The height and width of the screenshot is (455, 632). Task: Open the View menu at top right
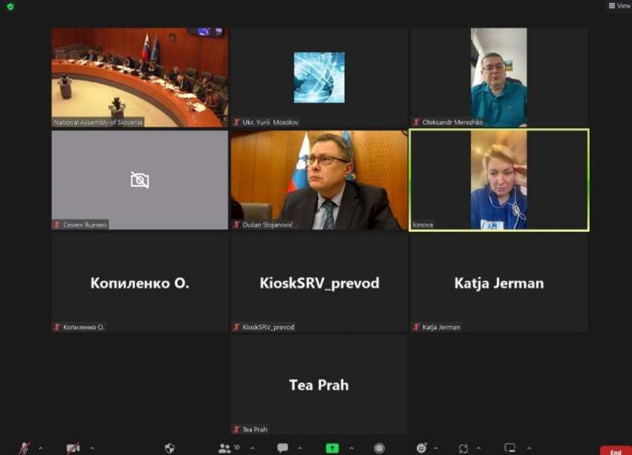pos(619,6)
